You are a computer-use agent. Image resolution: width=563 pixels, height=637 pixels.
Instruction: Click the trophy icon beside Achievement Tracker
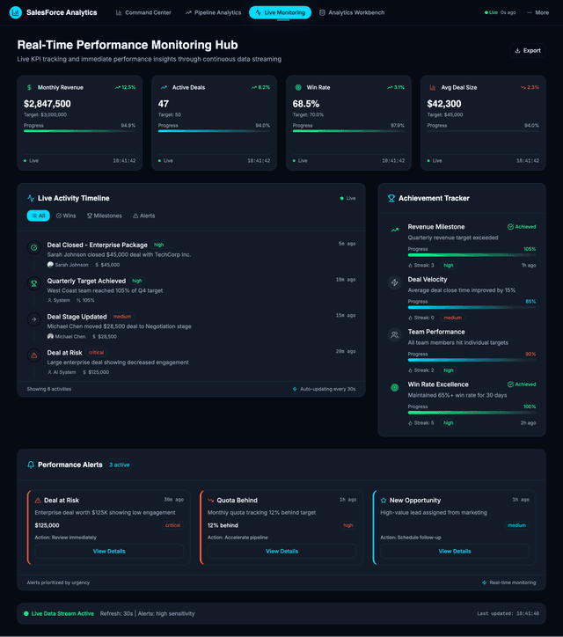tap(391, 199)
